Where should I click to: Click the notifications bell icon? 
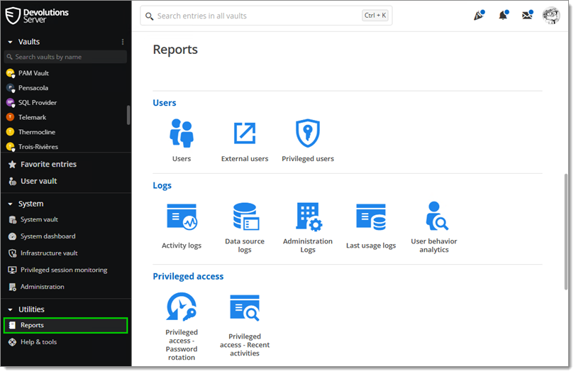point(503,16)
